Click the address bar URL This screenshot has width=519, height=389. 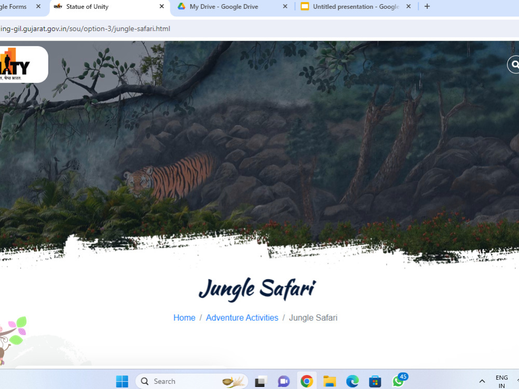(x=85, y=29)
